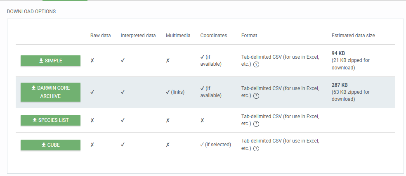Click format help icon in Cube row

click(256, 149)
